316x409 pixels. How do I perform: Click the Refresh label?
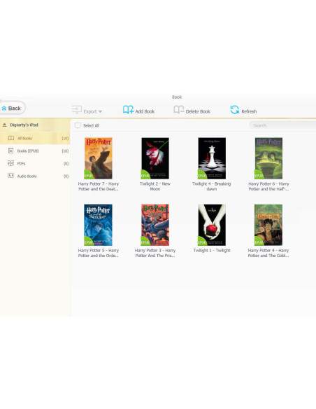pyautogui.click(x=249, y=111)
